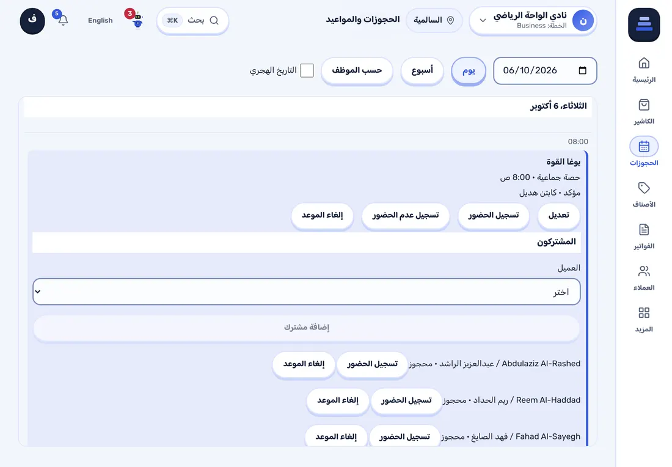Open the Bookings (الحجوزات) calendar icon

(x=644, y=147)
